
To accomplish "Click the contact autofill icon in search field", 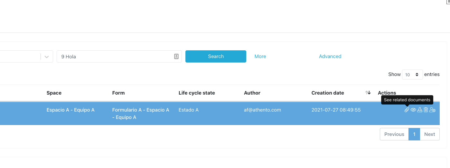I will pos(176,56).
